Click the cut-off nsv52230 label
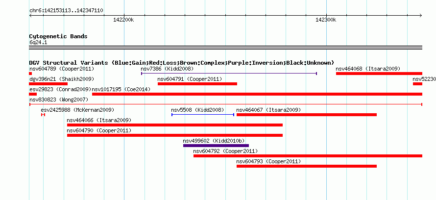The image size is (436, 200). point(424,79)
